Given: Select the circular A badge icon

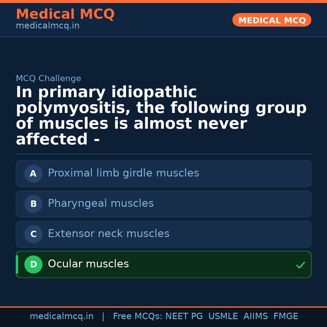Looking at the screenshot, I should pyautogui.click(x=33, y=173).
